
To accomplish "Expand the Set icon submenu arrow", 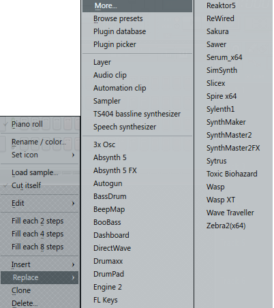I will [x=73, y=155].
